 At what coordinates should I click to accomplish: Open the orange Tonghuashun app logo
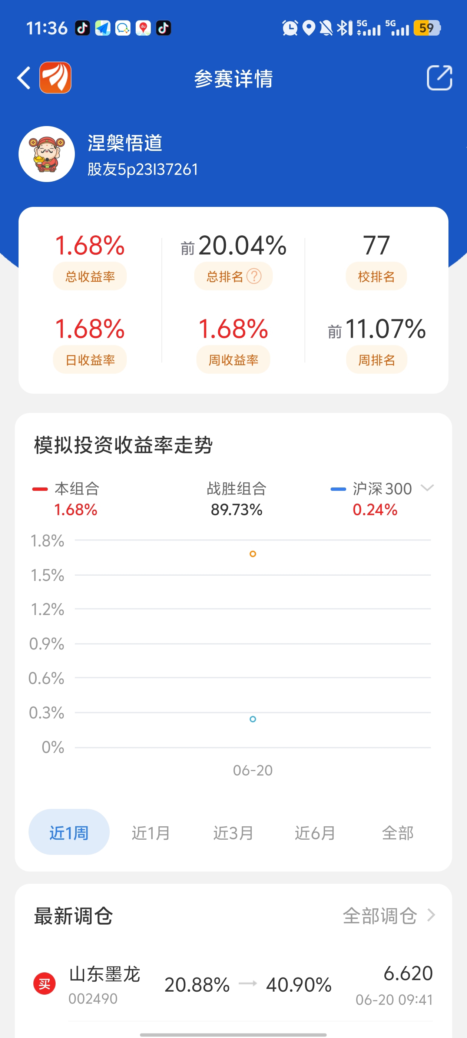pos(56,78)
